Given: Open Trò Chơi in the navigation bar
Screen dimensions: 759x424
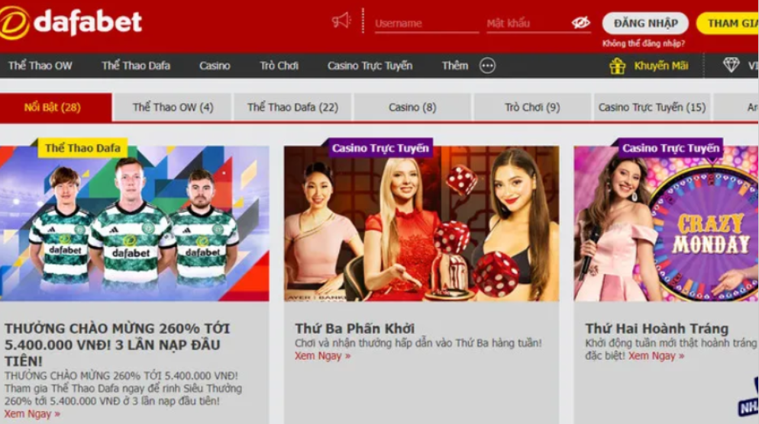Looking at the screenshot, I should [279, 66].
